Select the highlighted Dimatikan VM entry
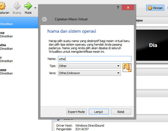 pyautogui.click(x=19, y=23)
